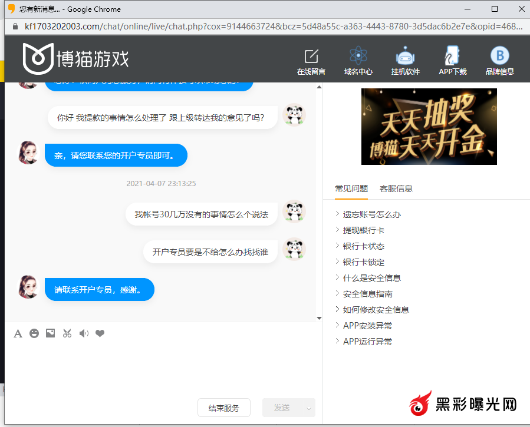Click the heart rating icon
This screenshot has width=530, height=427.
(x=100, y=333)
